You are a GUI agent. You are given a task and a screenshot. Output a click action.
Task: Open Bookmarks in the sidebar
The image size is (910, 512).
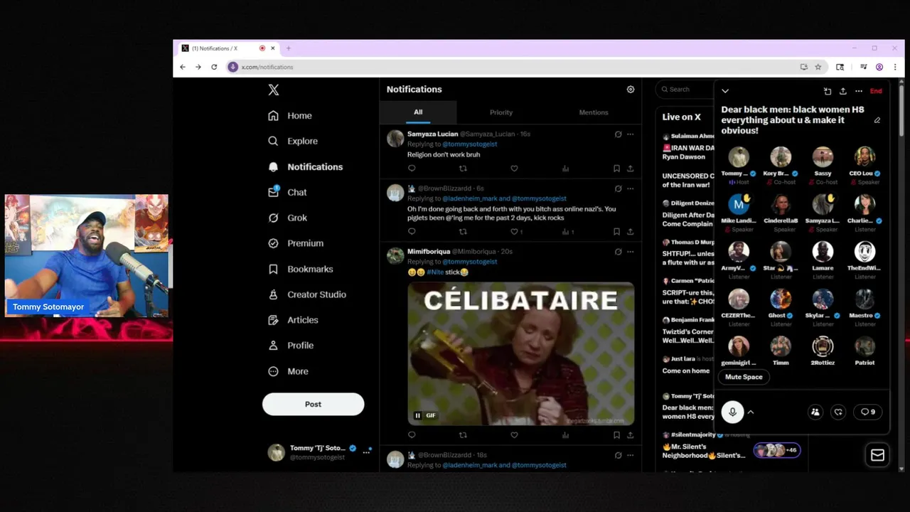tap(300, 269)
